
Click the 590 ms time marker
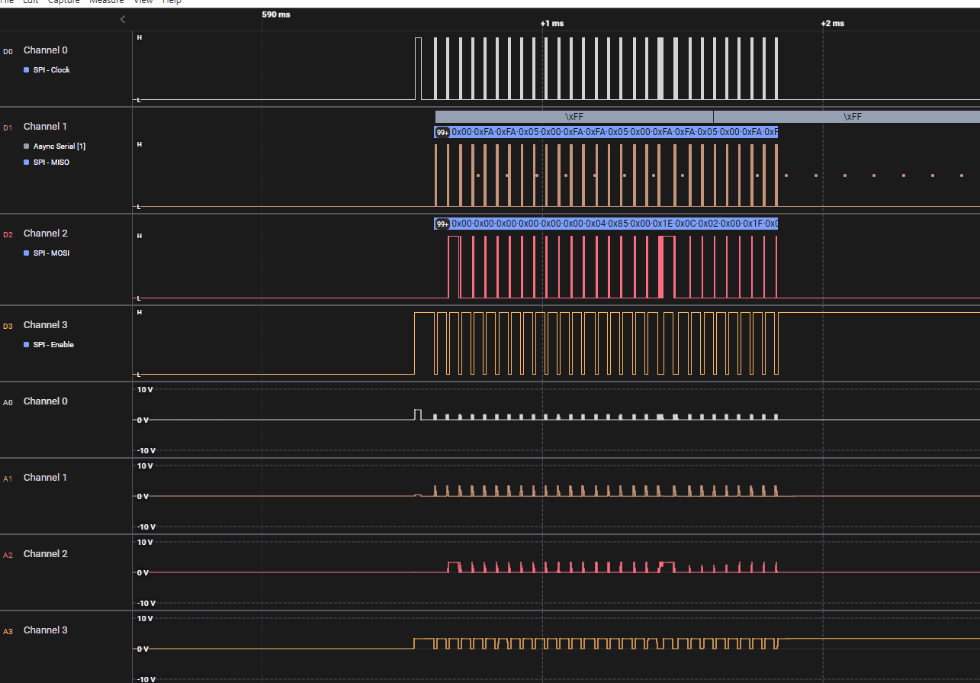276,14
